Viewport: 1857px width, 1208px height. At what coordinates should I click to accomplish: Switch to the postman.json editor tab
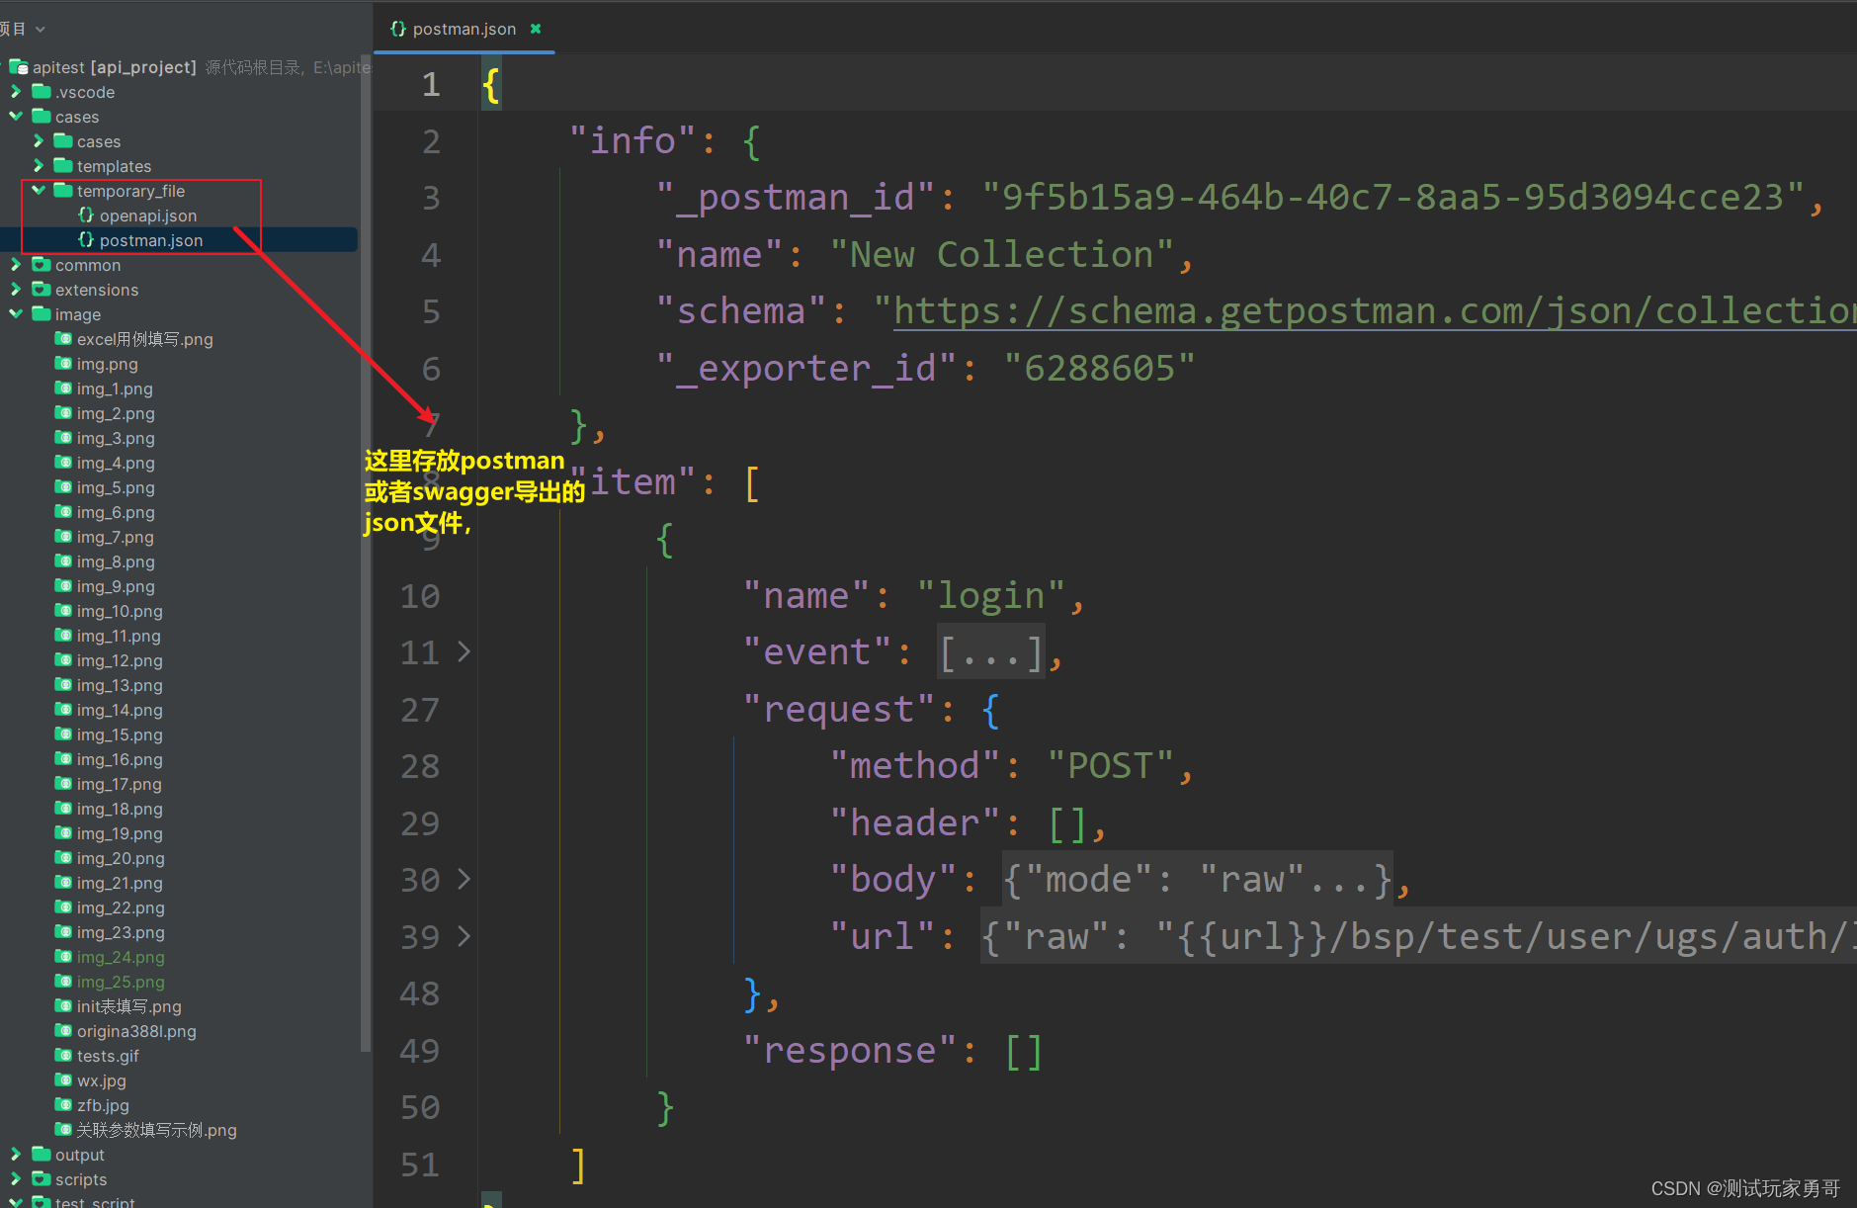point(464,29)
